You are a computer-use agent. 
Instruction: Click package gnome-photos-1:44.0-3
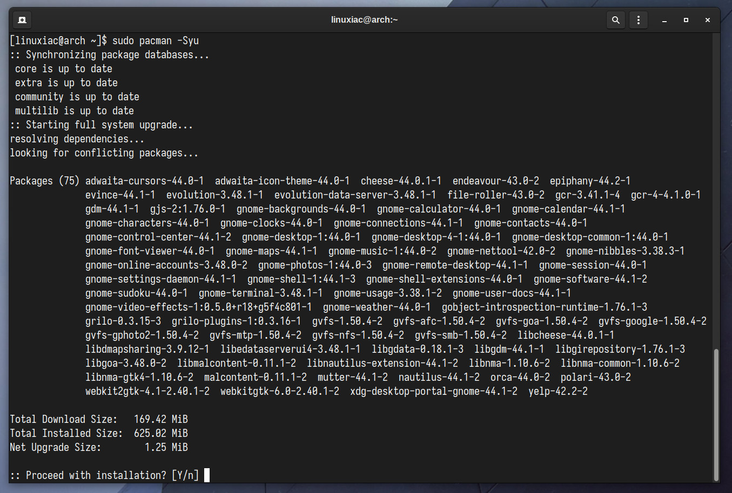[315, 265]
